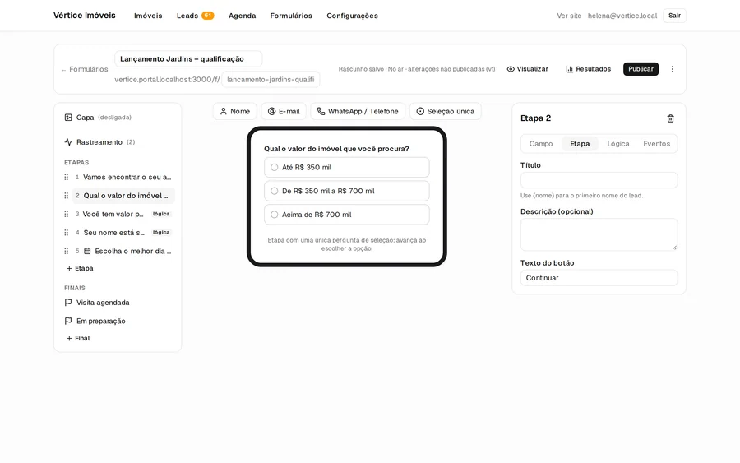This screenshot has width=740, height=463.
Task: Grab drag handle for step 1
Action: pyautogui.click(x=66, y=178)
